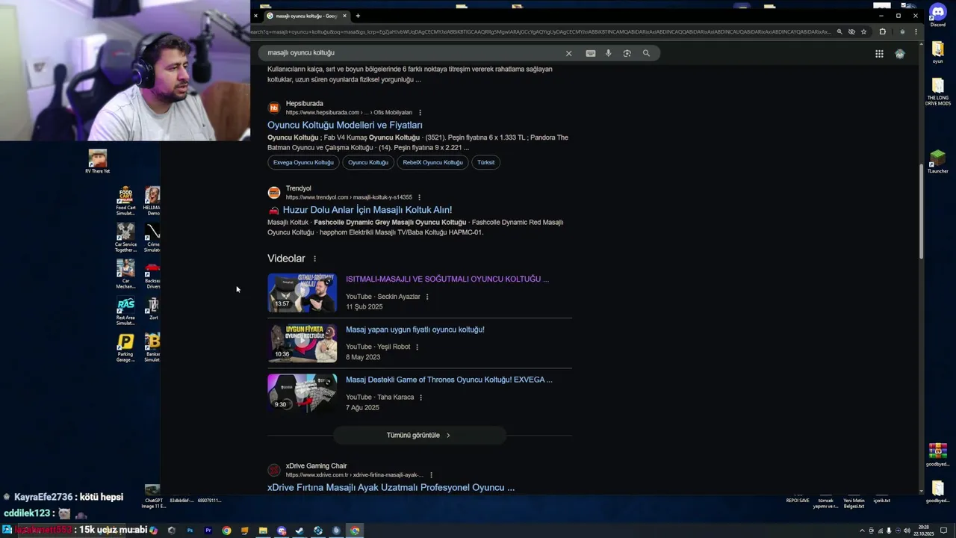Open Rest Area Simulator desktop shortcut
Screen dimensions: 956x538
click(125, 311)
